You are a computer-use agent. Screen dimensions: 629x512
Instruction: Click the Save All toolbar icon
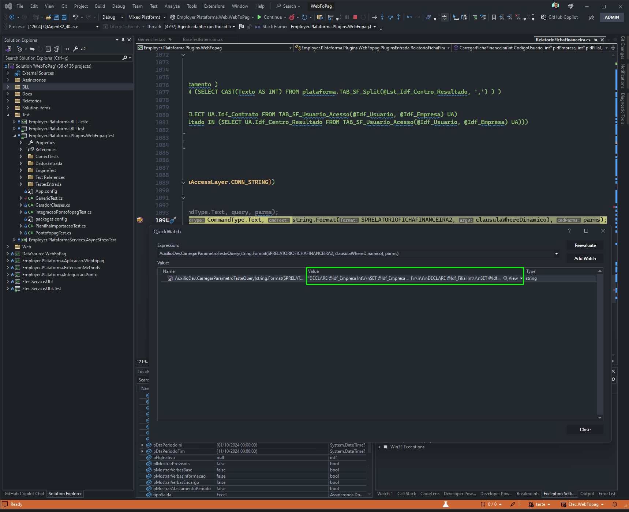coord(64,17)
